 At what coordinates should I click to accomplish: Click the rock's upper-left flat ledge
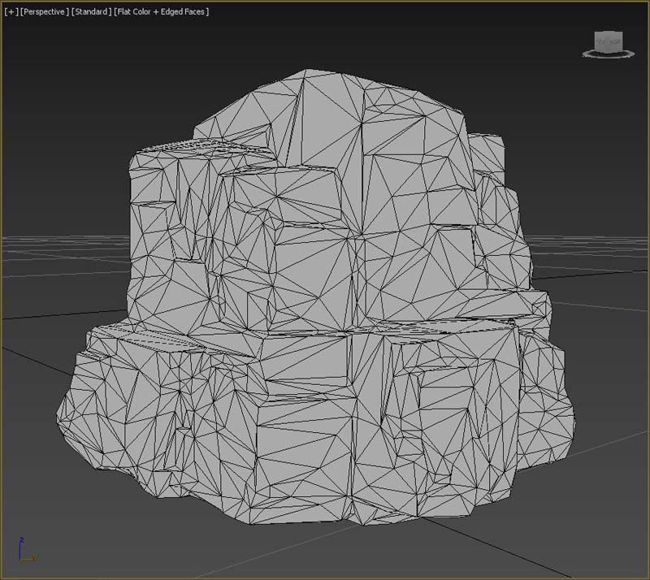click(x=195, y=148)
